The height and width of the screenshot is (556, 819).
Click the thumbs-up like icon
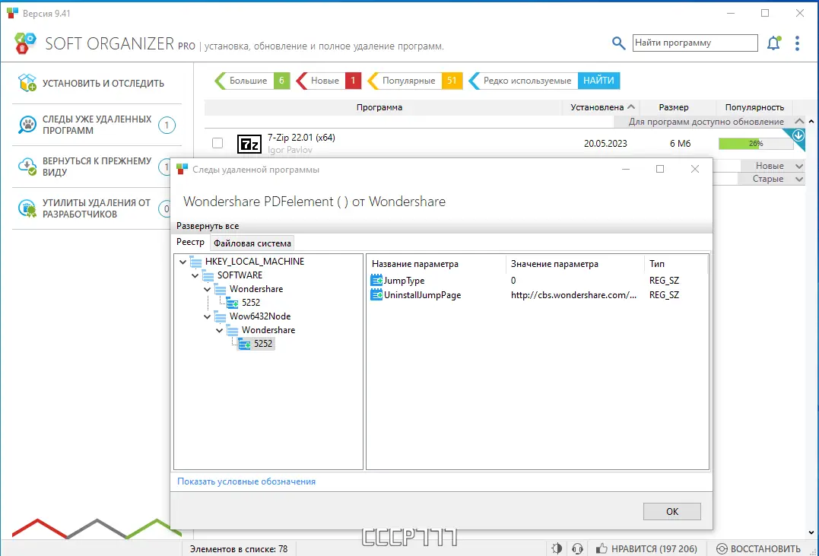602,548
